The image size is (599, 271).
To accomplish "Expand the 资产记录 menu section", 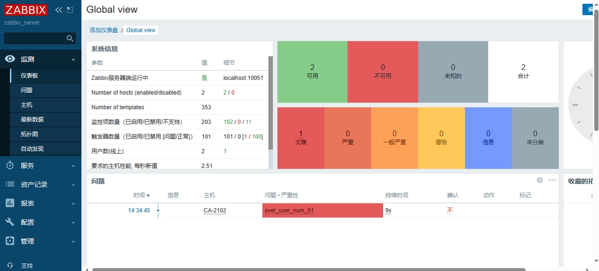I will pos(73,184).
